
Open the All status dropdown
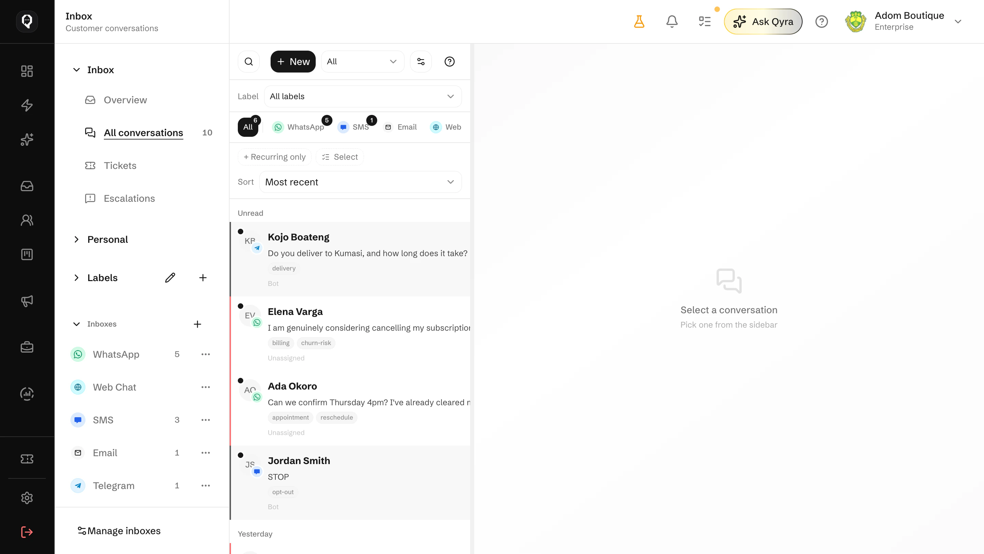pyautogui.click(x=363, y=62)
